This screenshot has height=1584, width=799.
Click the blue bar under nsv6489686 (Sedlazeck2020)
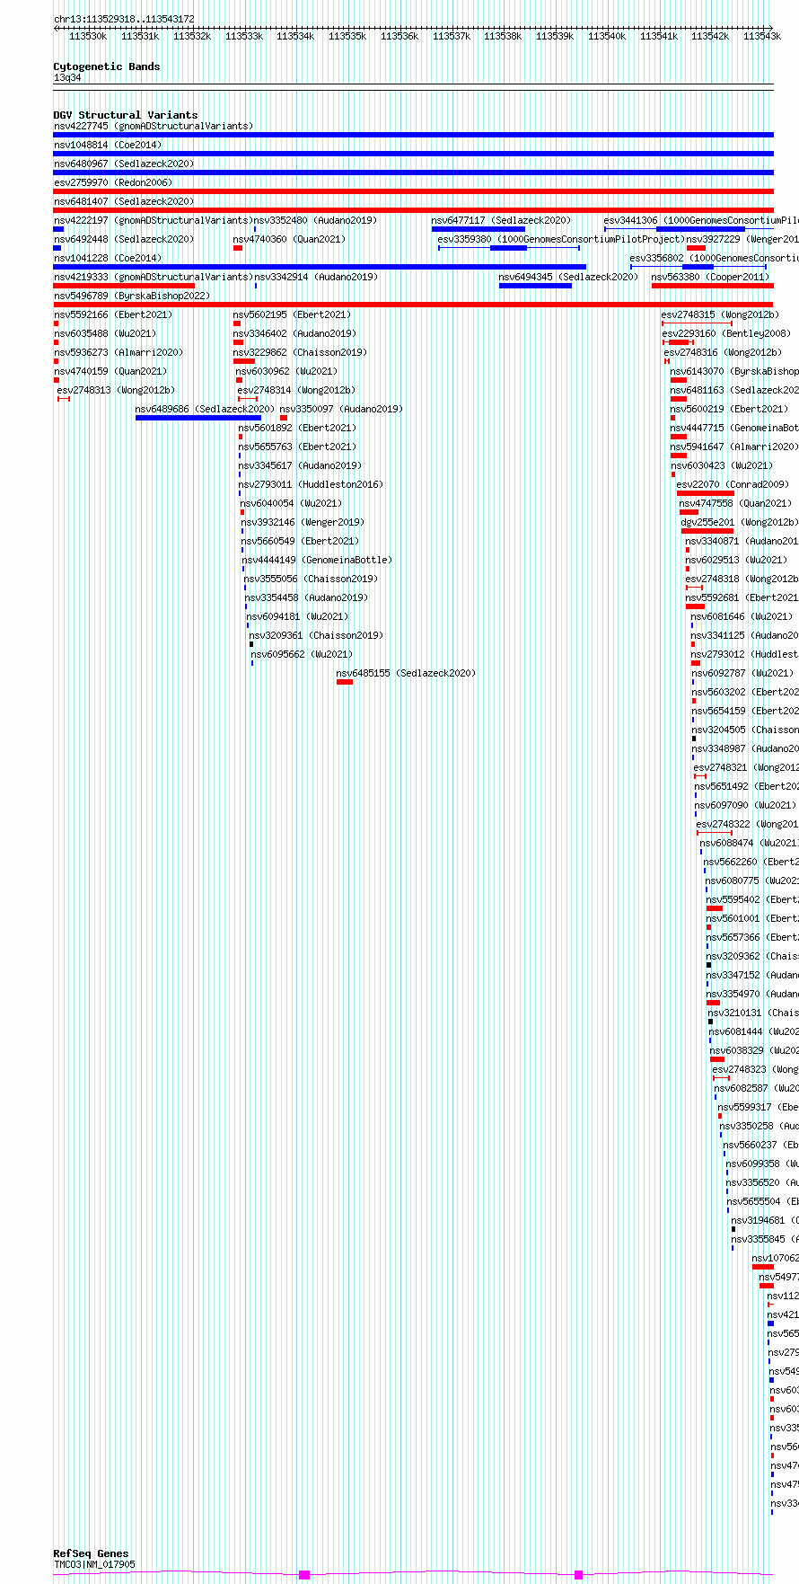[198, 418]
